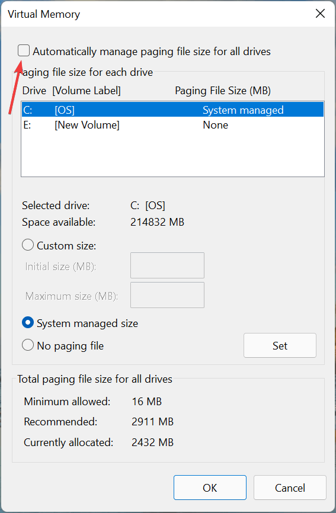Click the 214832 MB space available value
This screenshot has width=336, height=513.
[158, 222]
